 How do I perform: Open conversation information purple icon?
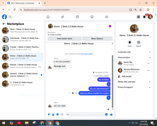[x=110, y=26]
